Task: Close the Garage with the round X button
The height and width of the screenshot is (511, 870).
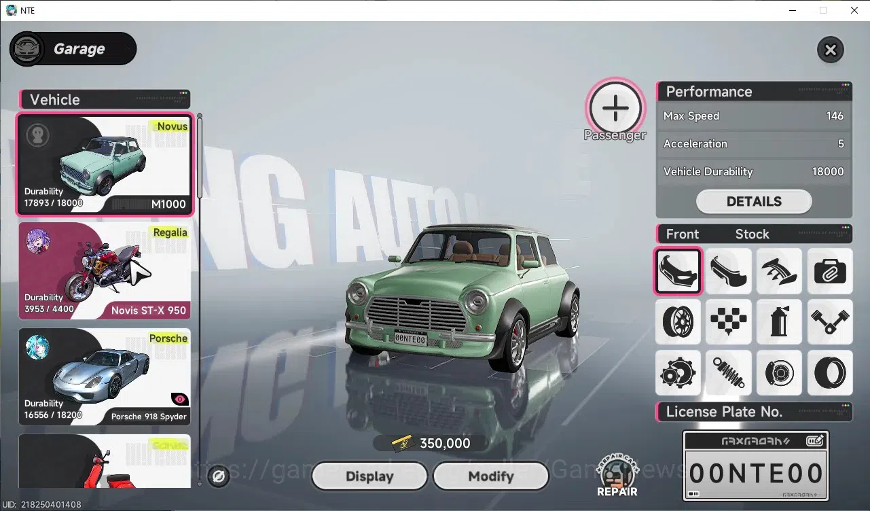Action: (x=830, y=50)
